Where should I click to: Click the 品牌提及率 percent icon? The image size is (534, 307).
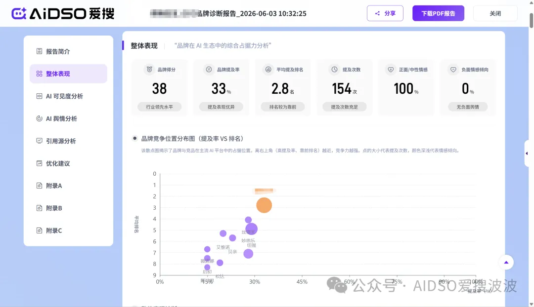pyautogui.click(x=209, y=70)
